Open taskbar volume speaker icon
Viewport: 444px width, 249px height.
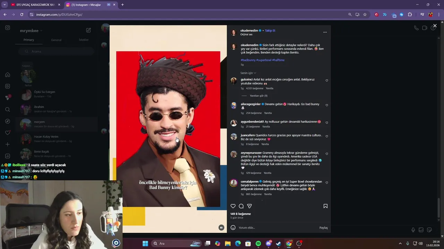click(x=420, y=243)
